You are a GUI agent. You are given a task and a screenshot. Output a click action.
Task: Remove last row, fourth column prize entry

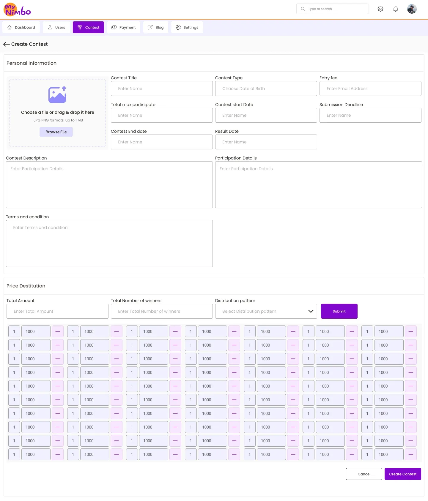coord(234,454)
